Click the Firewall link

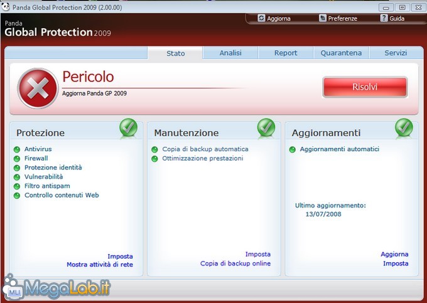pyautogui.click(x=36, y=159)
